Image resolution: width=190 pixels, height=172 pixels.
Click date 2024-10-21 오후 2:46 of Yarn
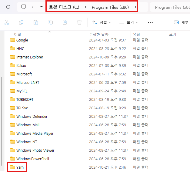pyautogui.click(x=108, y=167)
